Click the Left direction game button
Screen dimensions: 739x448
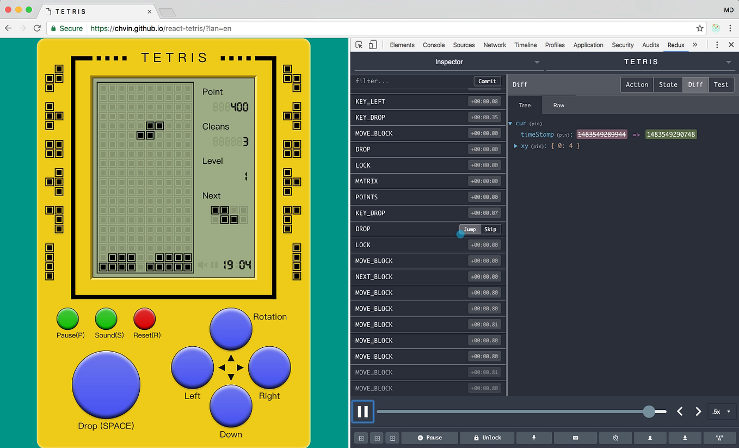(193, 367)
